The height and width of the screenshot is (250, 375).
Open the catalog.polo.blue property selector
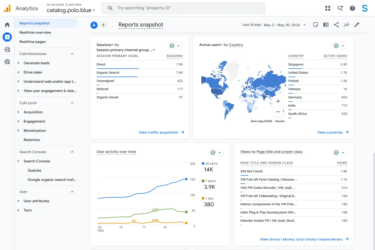[71, 10]
